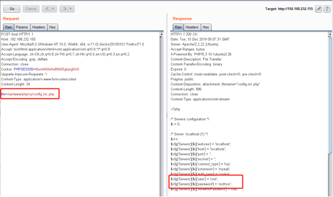Image resolution: width=333 pixels, height=197 pixels.
Task: Click the User-Agent header line
Action: click(x=72, y=44)
